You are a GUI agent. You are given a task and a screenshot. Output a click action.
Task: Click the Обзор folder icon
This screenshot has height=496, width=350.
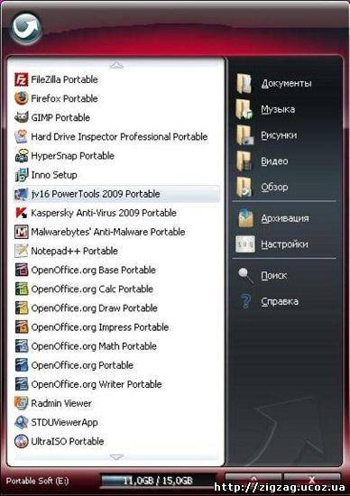coord(244,187)
